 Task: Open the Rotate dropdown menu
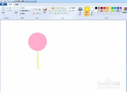(x=23, y=14)
